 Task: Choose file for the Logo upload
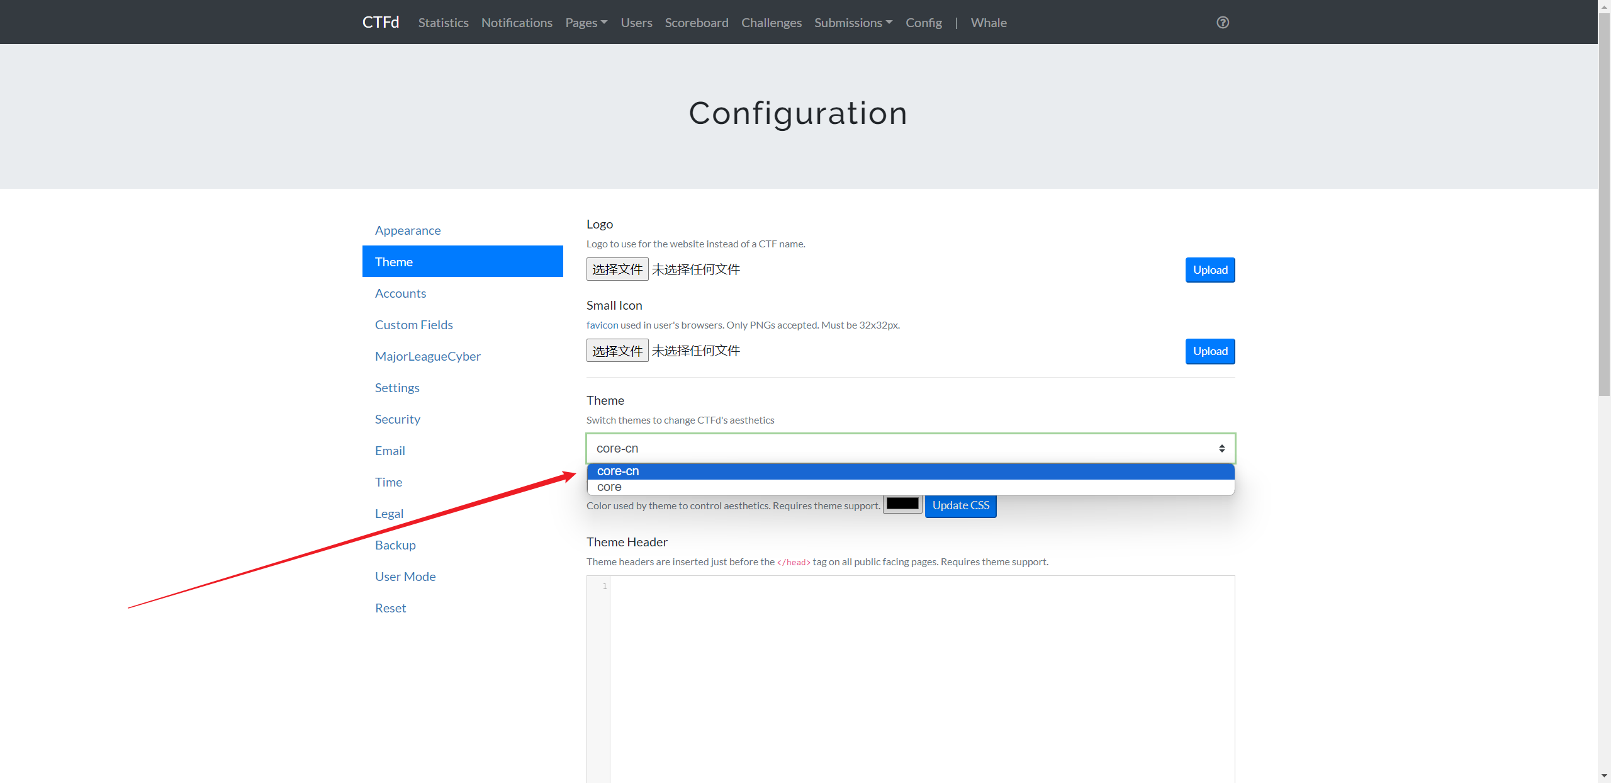click(x=617, y=269)
